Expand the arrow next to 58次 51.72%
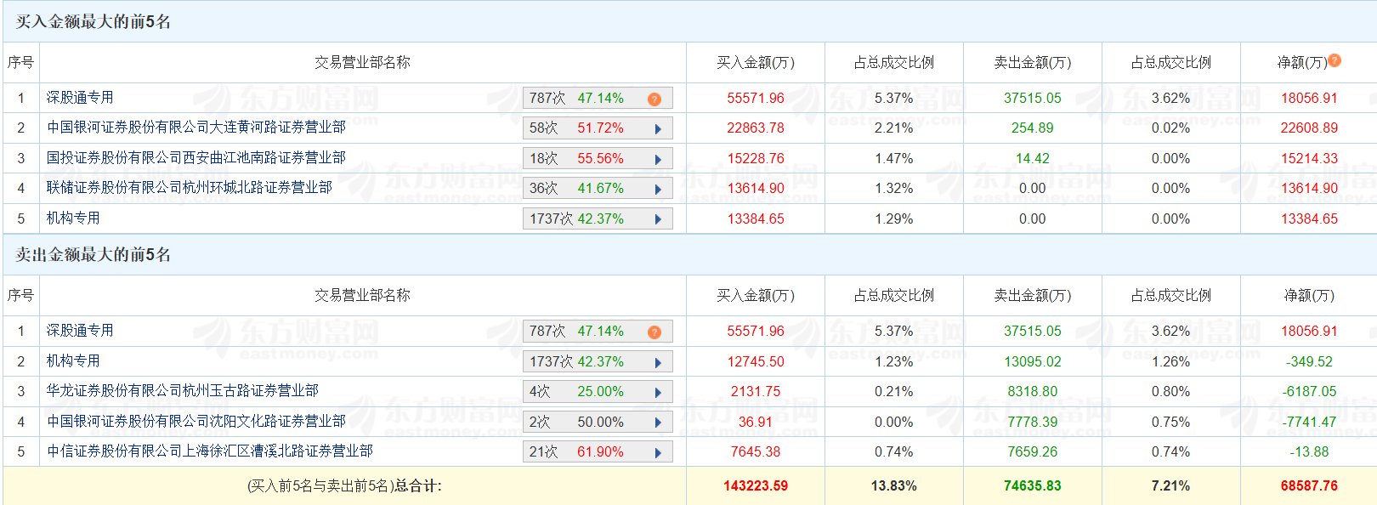The width and height of the screenshot is (1377, 505). point(658,129)
